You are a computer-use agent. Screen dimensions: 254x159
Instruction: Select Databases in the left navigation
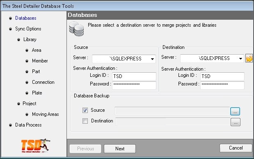[26, 18]
